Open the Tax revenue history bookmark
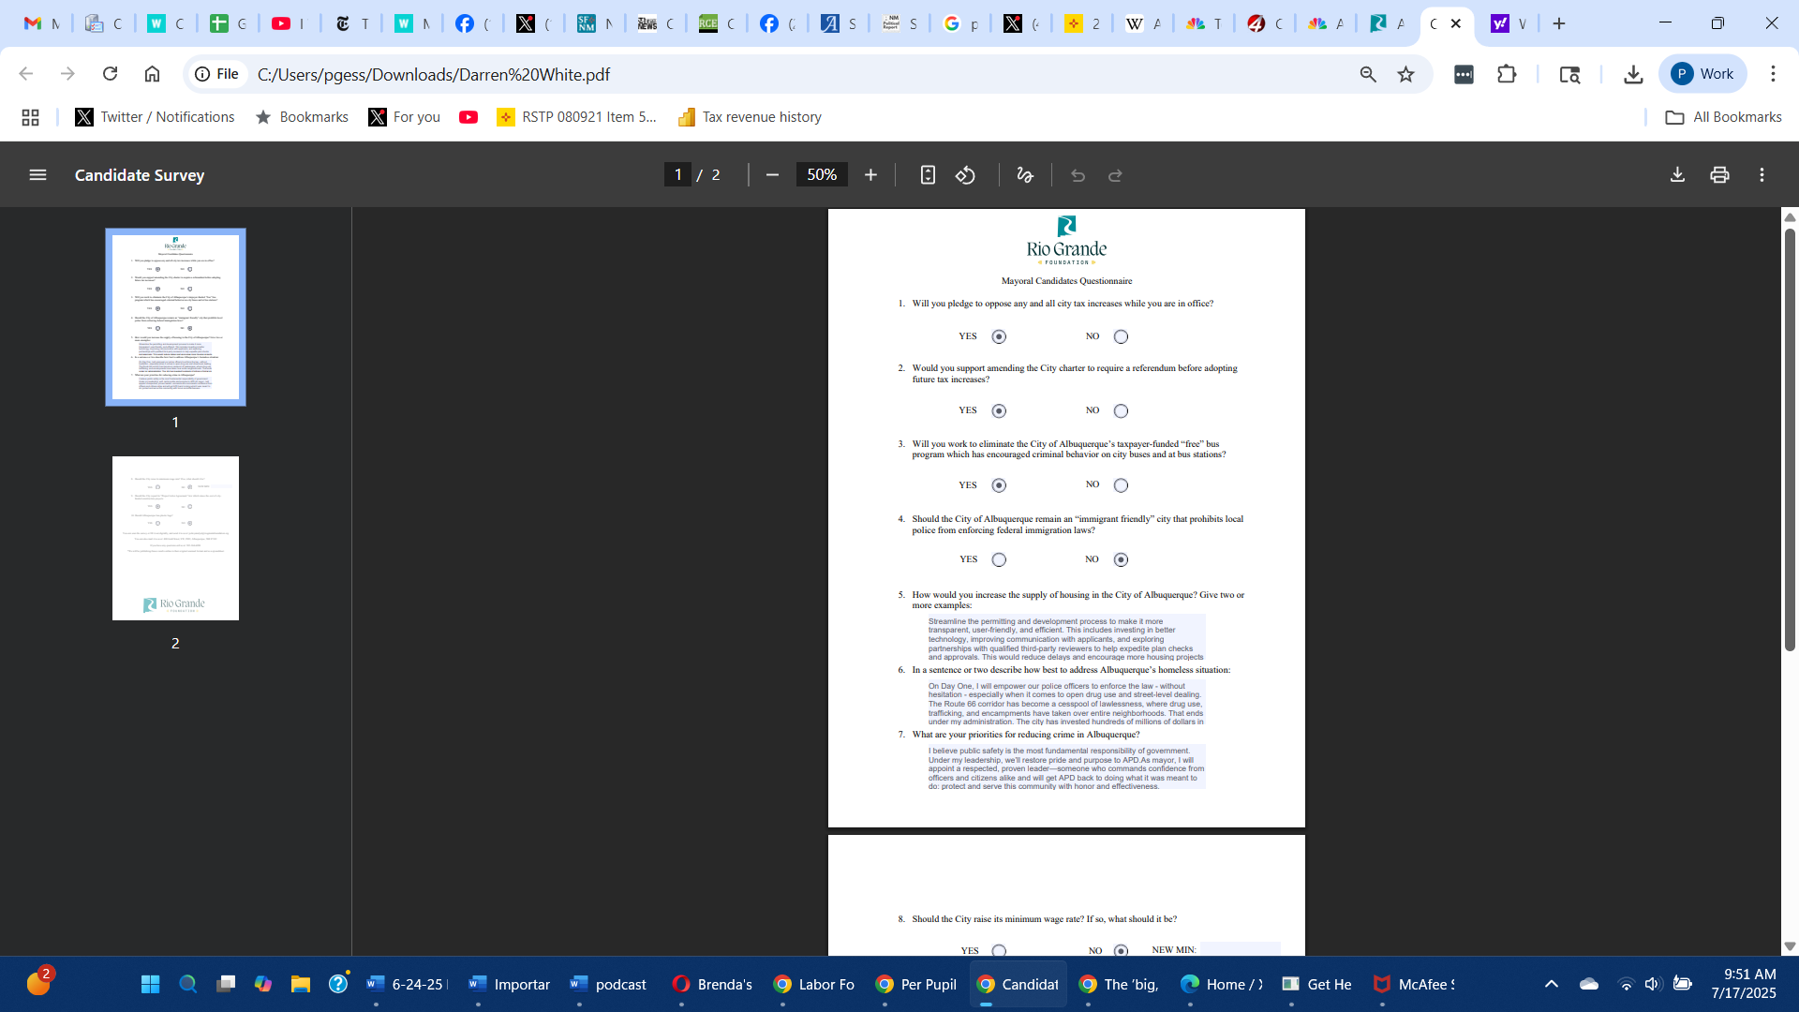 click(x=750, y=117)
